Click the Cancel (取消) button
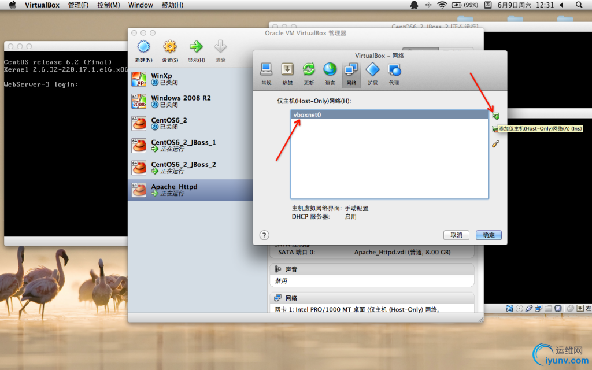This screenshot has height=370, width=592. [x=456, y=235]
